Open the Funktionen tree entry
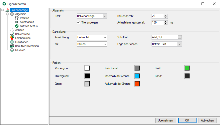The height and width of the screenshot is (125, 220). point(22,42)
